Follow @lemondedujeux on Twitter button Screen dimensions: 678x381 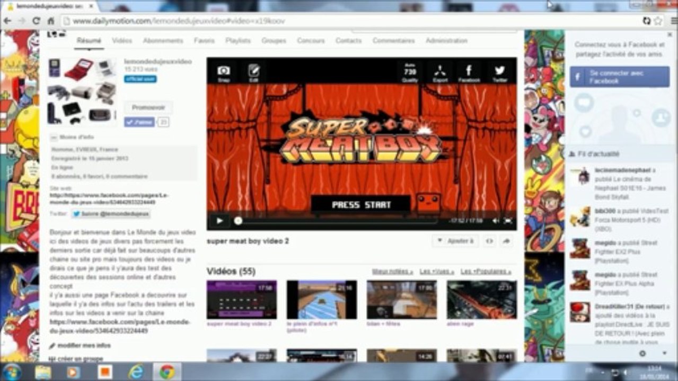[x=111, y=214]
